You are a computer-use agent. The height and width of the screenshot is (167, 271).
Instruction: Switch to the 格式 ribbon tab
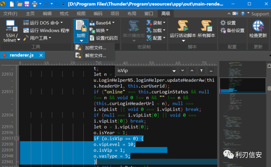tap(64, 14)
